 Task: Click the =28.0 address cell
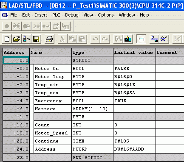[16, 157]
